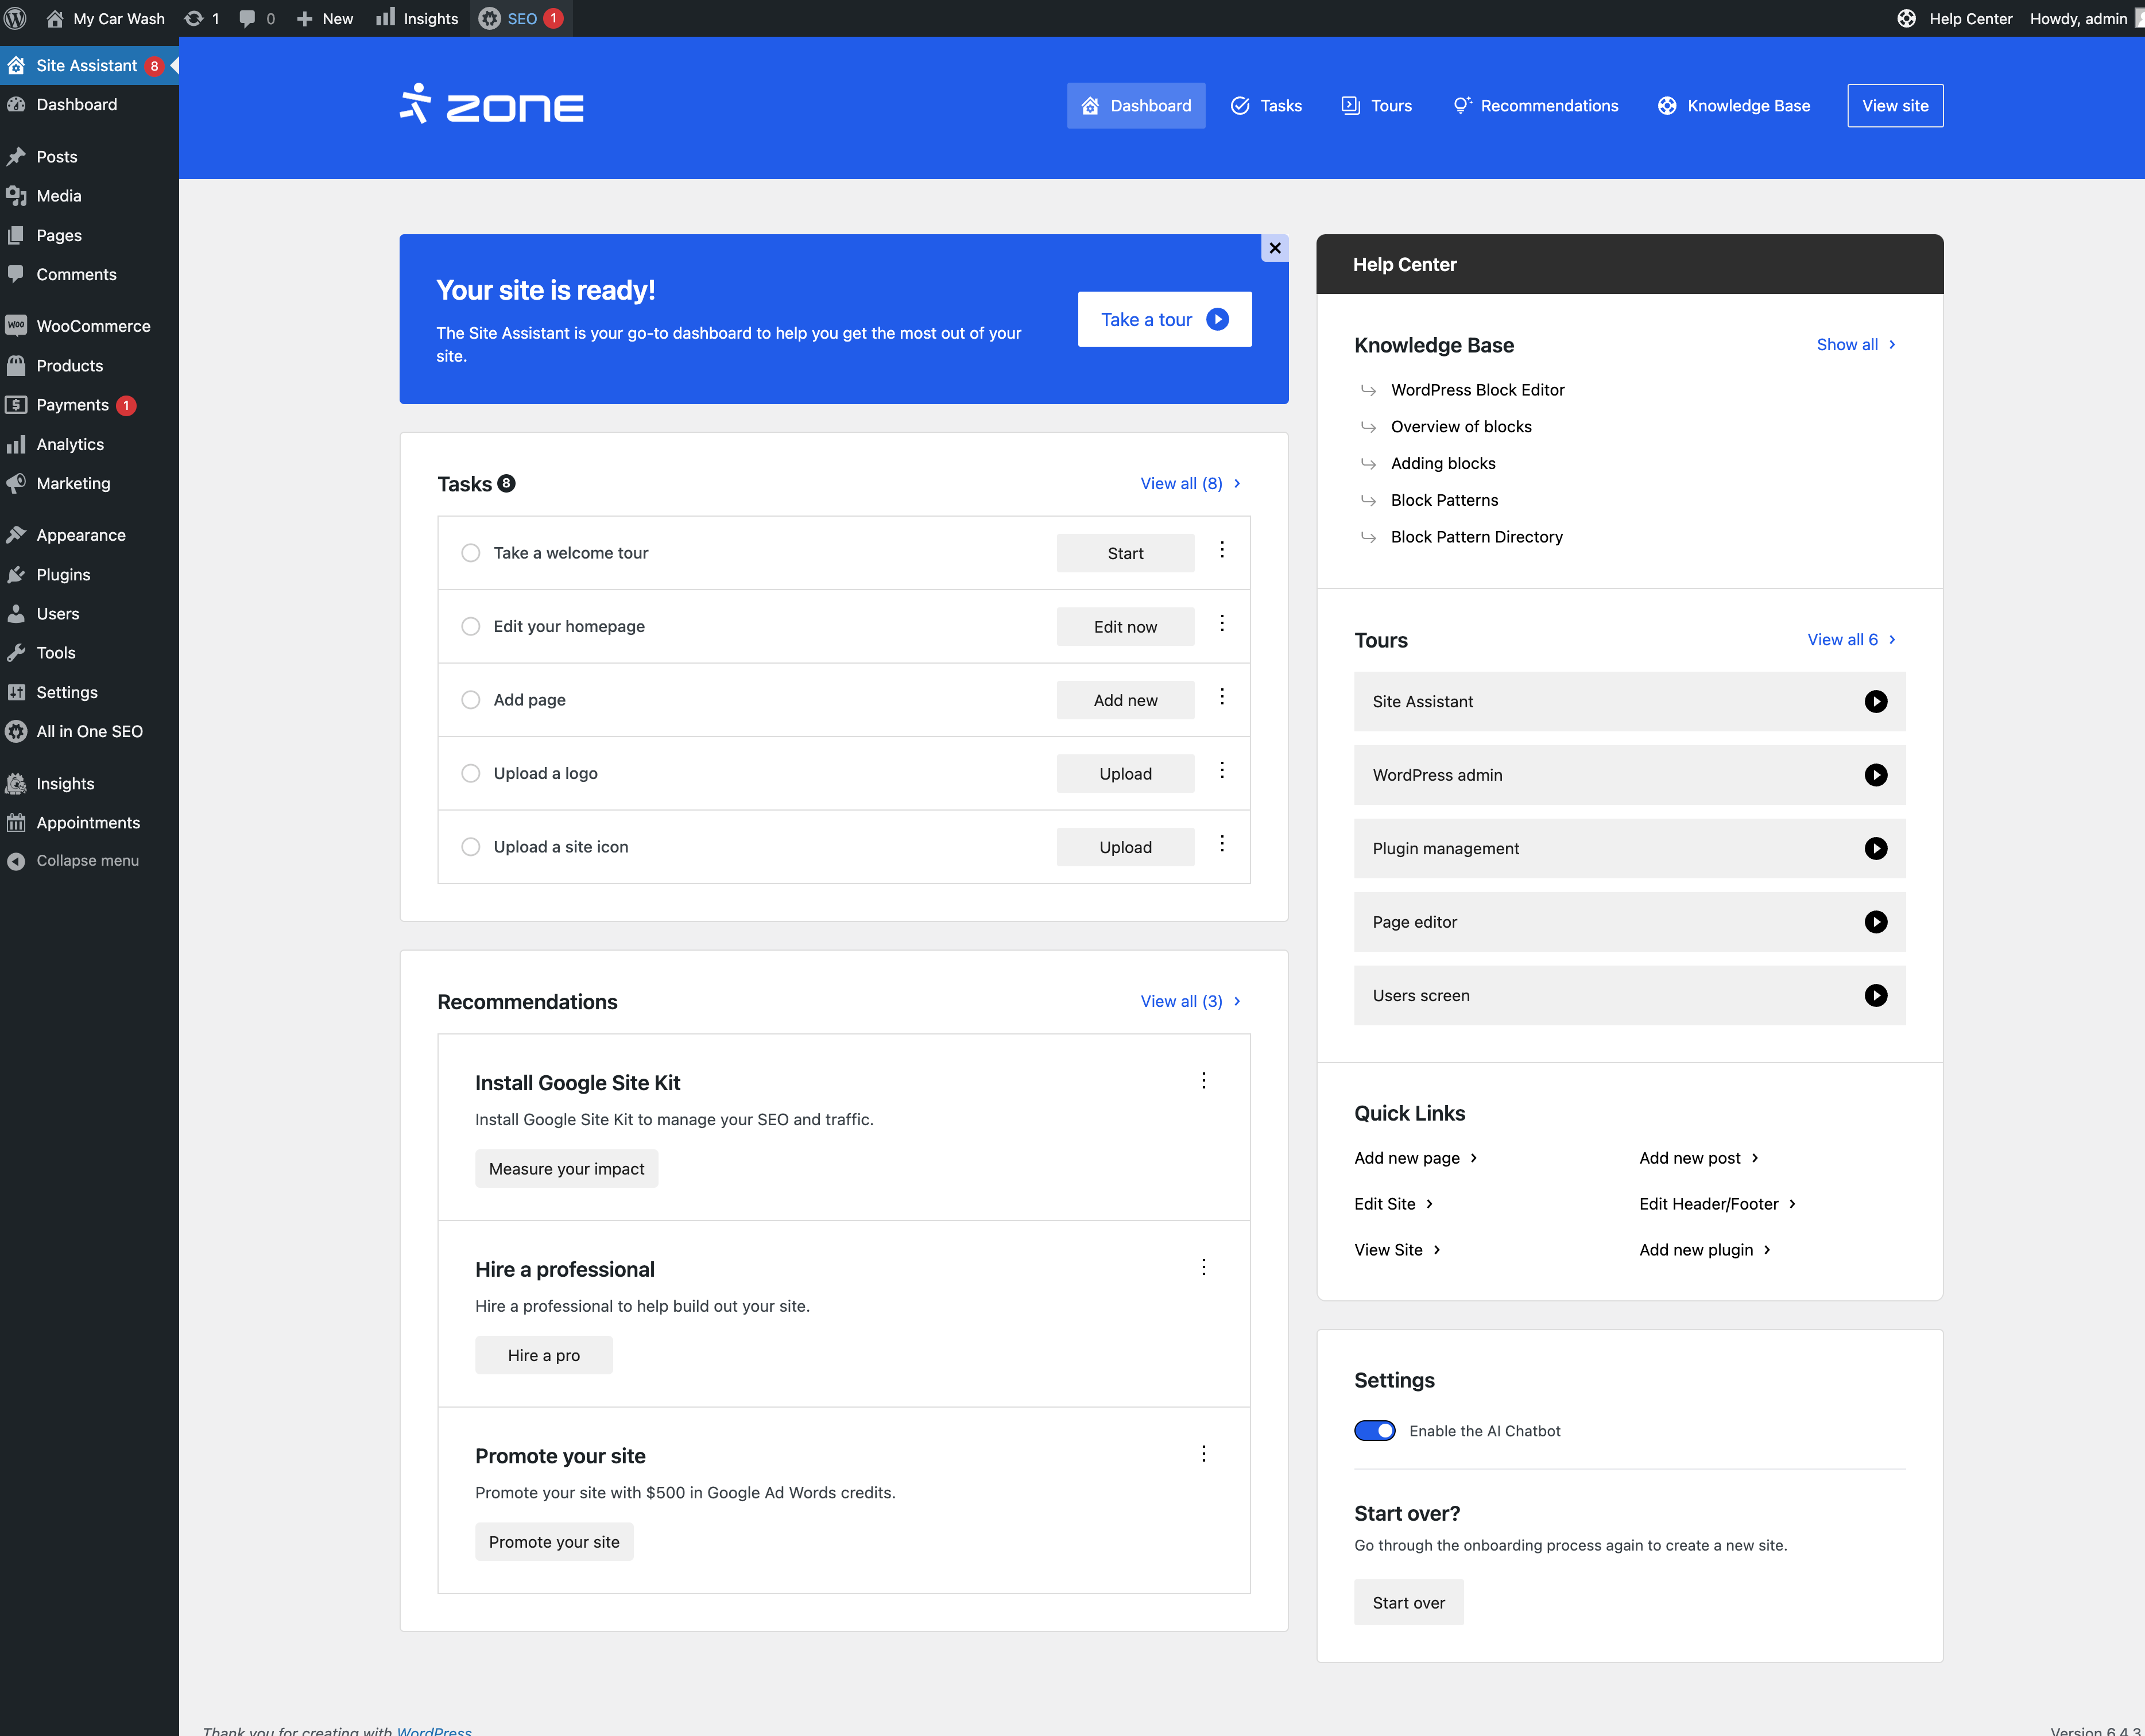
Task: Click the SEO icon in admin bar
Action: pos(490,18)
